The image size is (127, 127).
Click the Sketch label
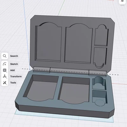pos(14,64)
